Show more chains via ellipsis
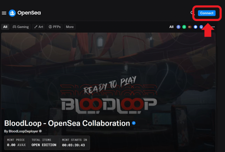This screenshot has height=152, width=225. [x=213, y=27]
